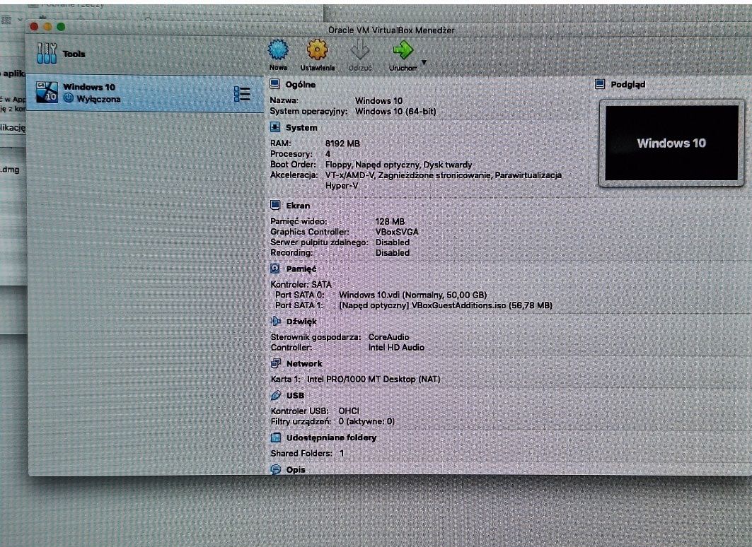
Task: Click the Ogólne section monitor icon
Action: click(274, 84)
